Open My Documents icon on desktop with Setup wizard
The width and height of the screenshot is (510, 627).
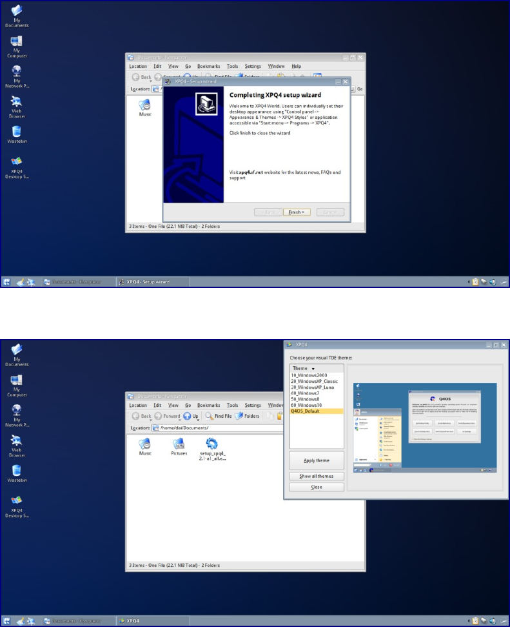point(16,16)
